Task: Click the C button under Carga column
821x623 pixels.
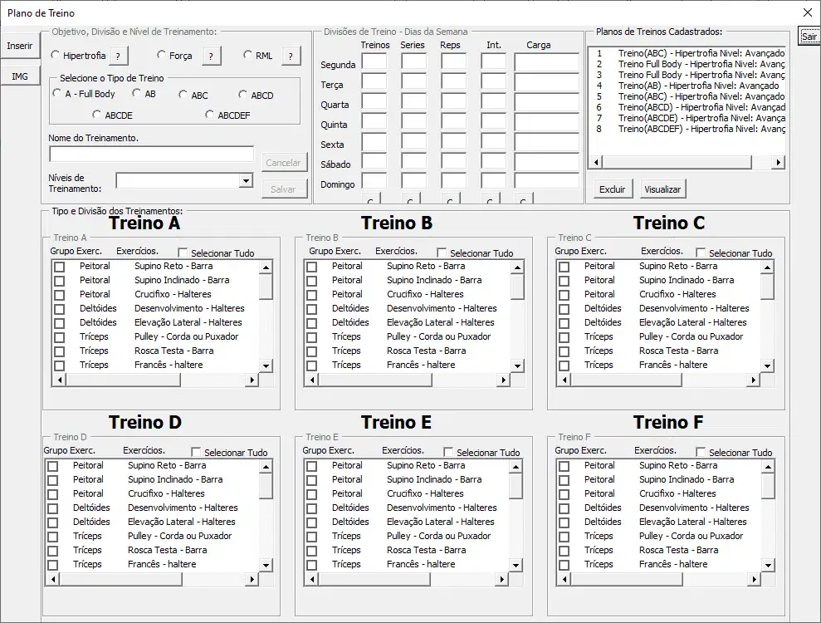Action: (x=524, y=199)
